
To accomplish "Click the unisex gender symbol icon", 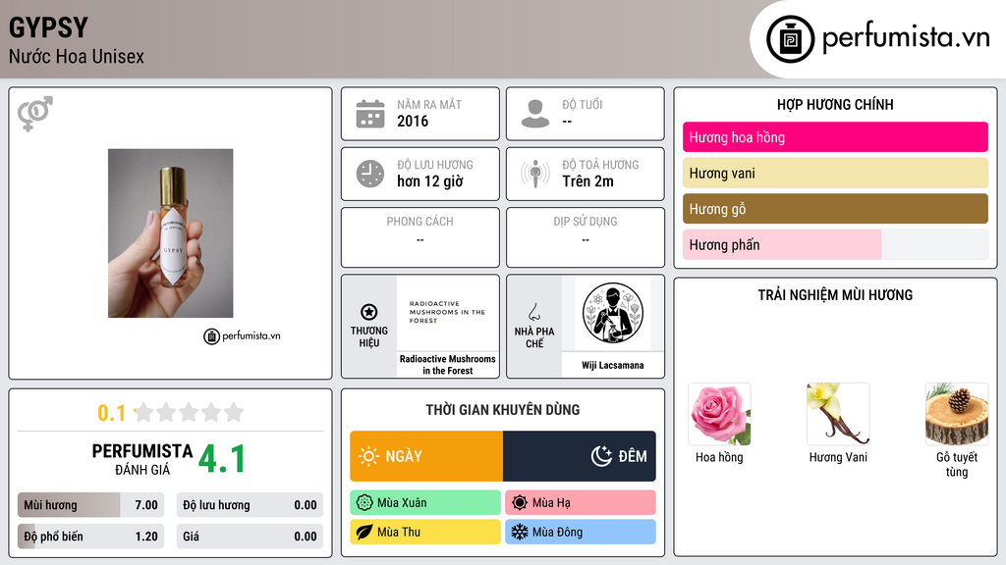I will click(x=35, y=114).
